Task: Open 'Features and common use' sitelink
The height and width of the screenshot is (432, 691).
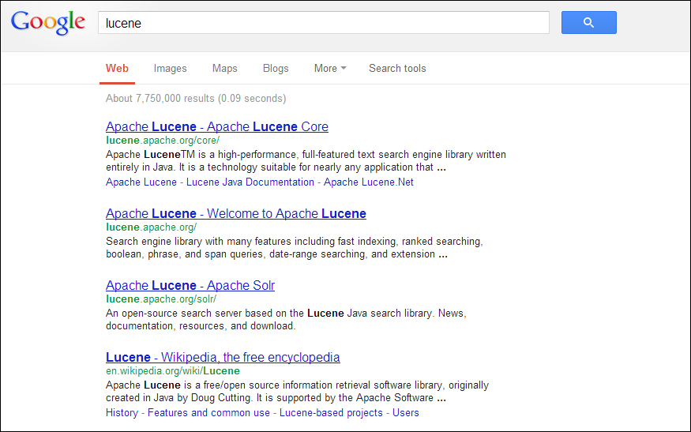Action: (208, 412)
